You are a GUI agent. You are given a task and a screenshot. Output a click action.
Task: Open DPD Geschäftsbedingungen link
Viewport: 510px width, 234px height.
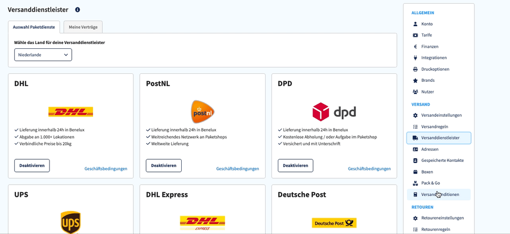click(x=369, y=169)
